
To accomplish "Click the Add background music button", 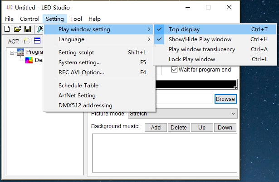I will pos(156,128).
